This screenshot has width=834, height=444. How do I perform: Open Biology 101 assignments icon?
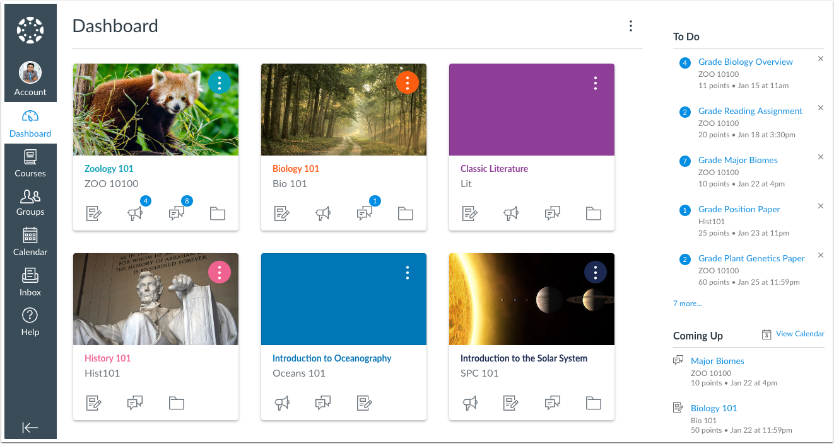point(282,214)
